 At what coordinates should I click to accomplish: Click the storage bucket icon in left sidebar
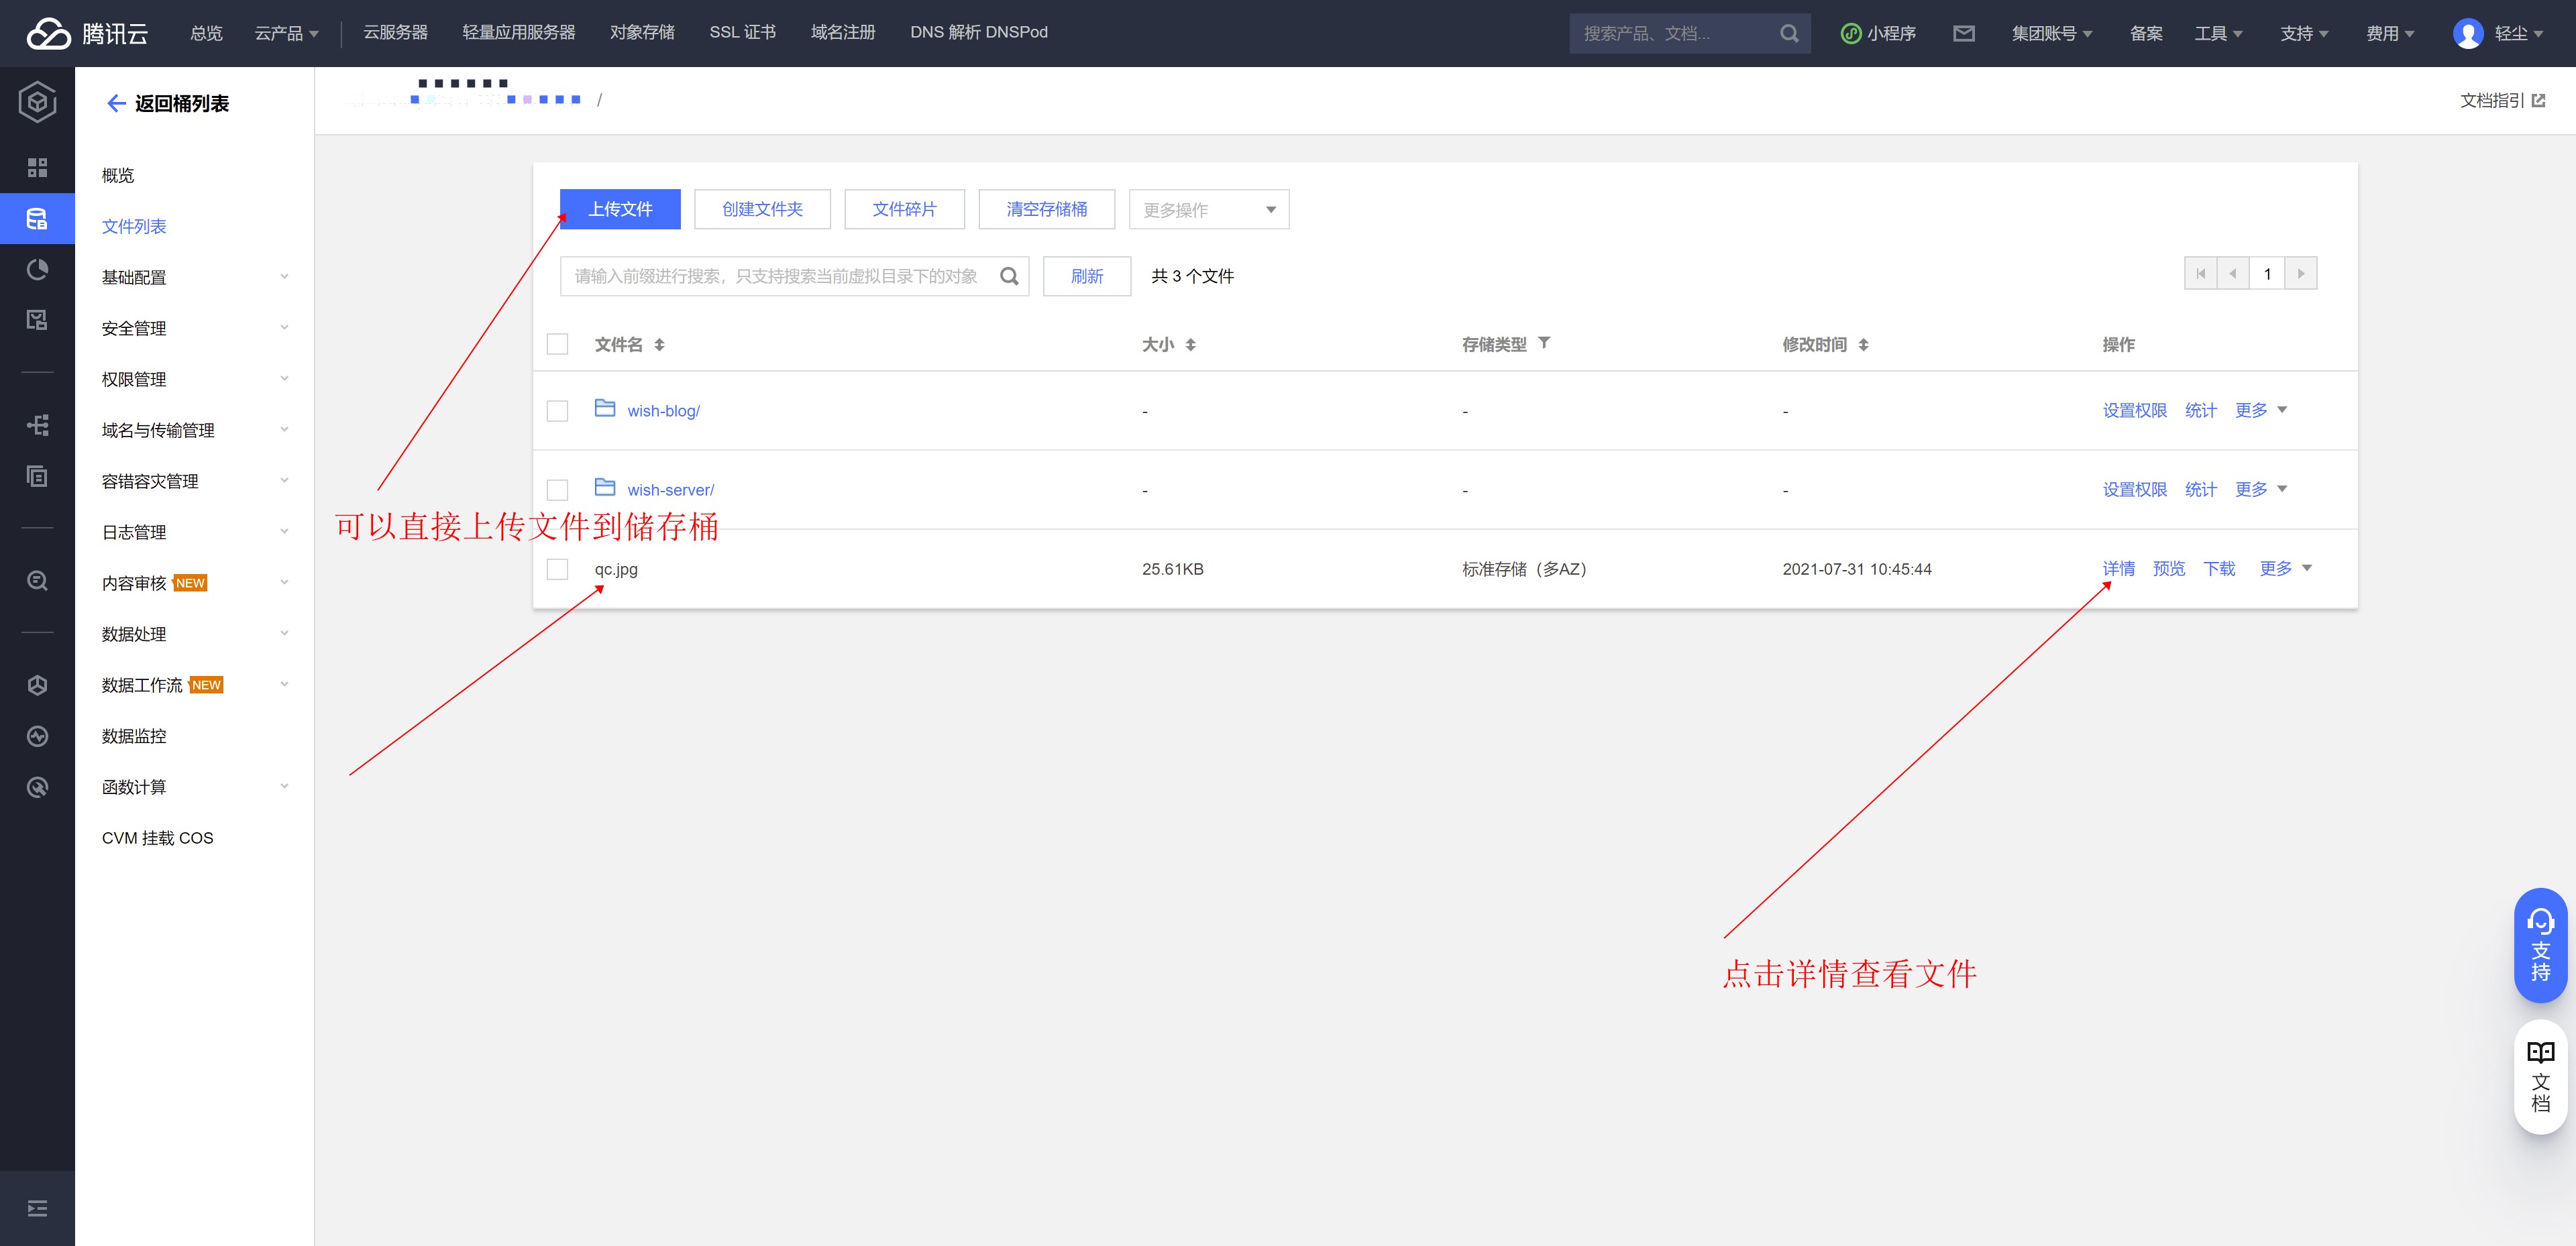(x=37, y=218)
